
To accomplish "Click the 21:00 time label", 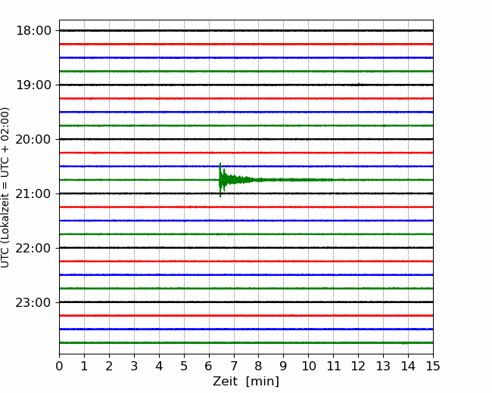I will coord(33,193).
